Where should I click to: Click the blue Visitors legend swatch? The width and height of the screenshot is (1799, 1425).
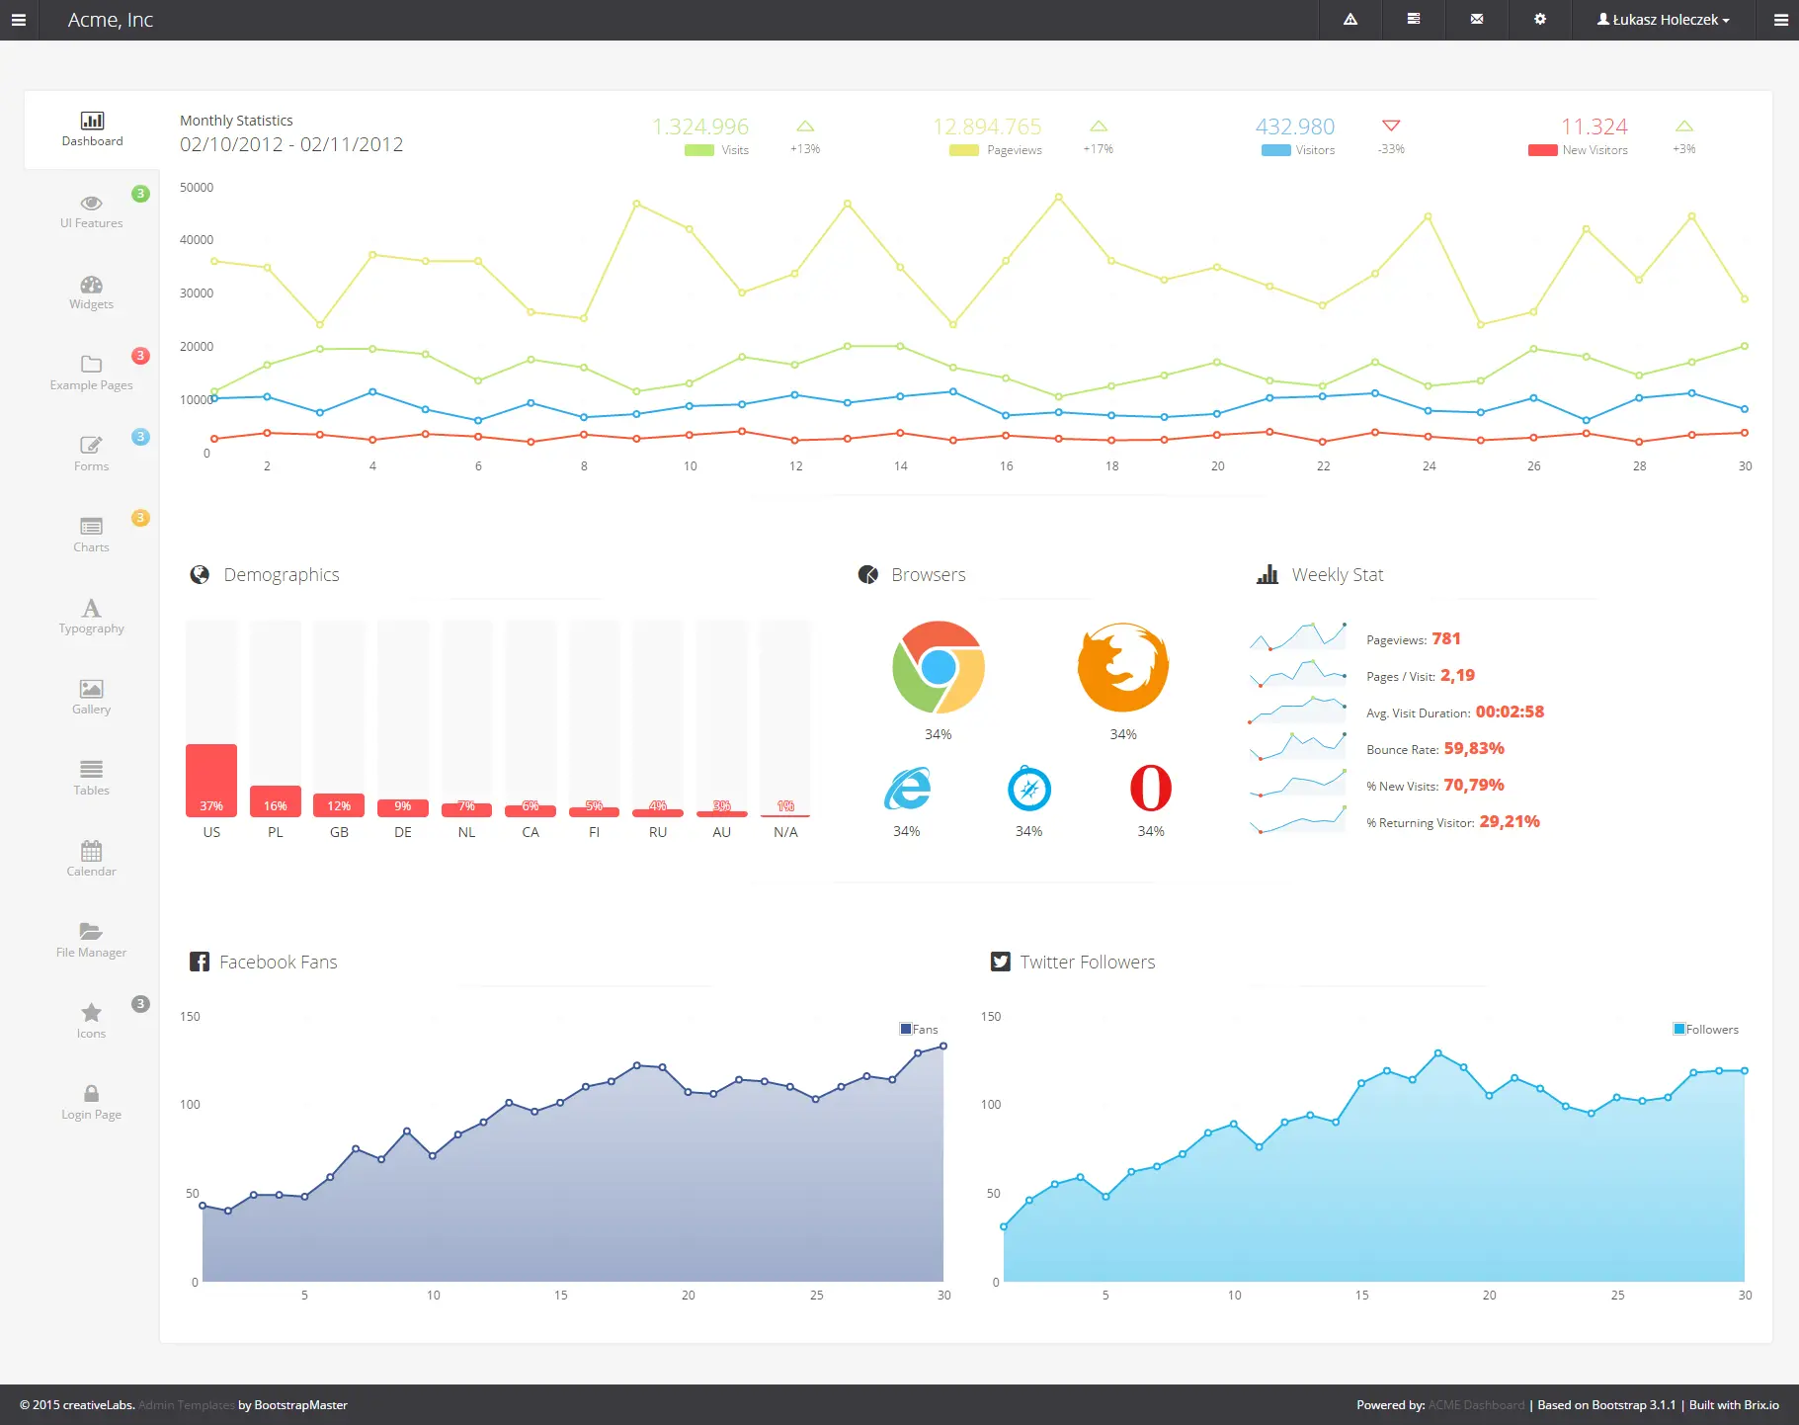[x=1275, y=150]
